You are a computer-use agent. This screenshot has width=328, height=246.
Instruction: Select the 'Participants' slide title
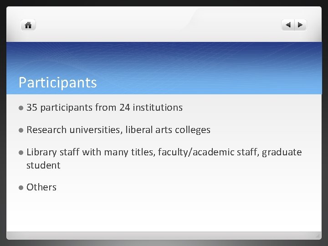pyautogui.click(x=57, y=82)
